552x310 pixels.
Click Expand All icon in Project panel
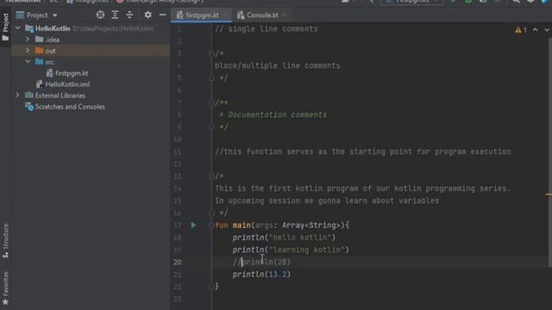(x=115, y=15)
